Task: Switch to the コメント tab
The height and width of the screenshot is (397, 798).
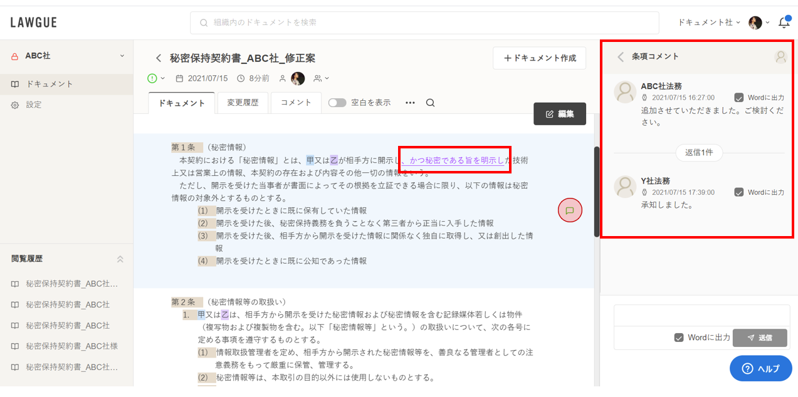Action: click(296, 103)
